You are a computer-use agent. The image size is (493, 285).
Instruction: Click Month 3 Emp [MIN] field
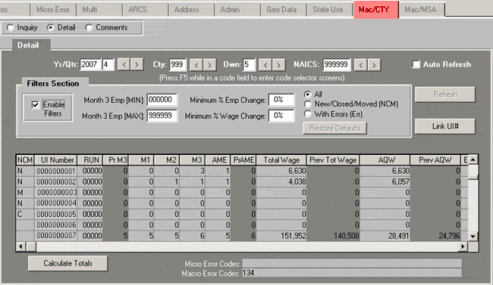click(x=162, y=100)
